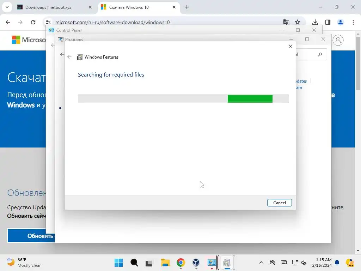This screenshot has width=361, height=271.
Task: Close the Downloads netboot.xyz tab
Action: (90, 7)
